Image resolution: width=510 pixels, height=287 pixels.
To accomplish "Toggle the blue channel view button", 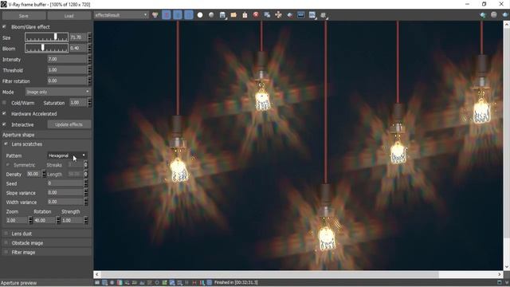I will click(x=189, y=15).
